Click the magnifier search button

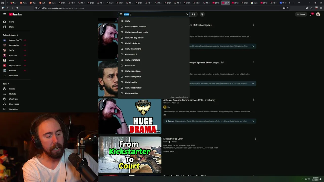(x=194, y=14)
